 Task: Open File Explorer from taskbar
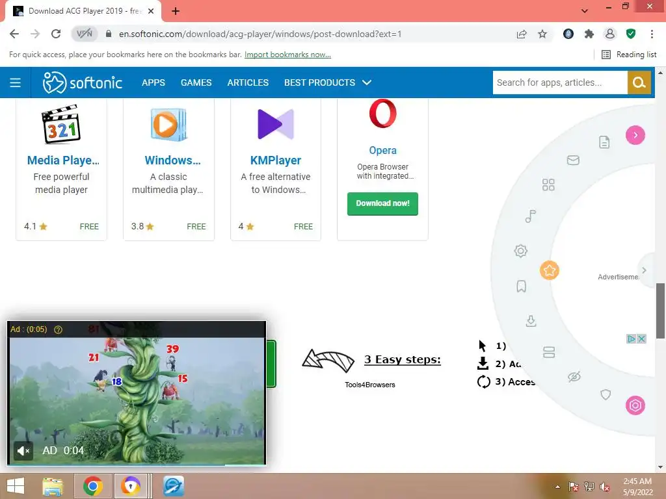tap(53, 486)
